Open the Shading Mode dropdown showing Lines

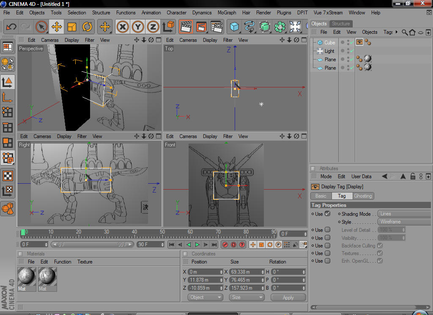[x=404, y=214]
